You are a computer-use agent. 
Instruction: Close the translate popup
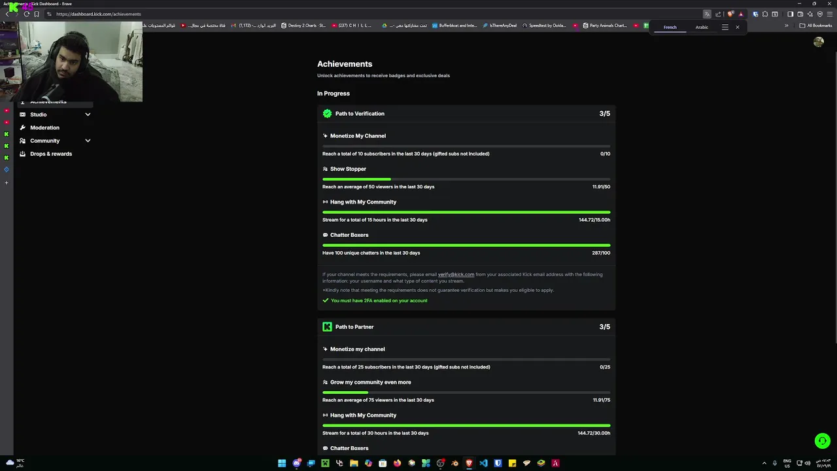click(738, 27)
